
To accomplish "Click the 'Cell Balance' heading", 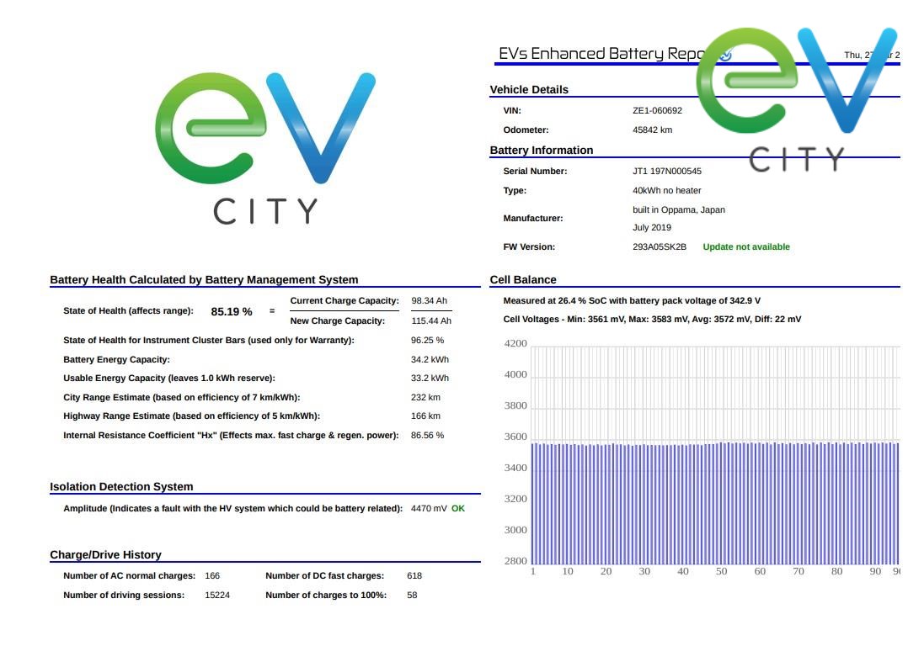I will coord(523,279).
